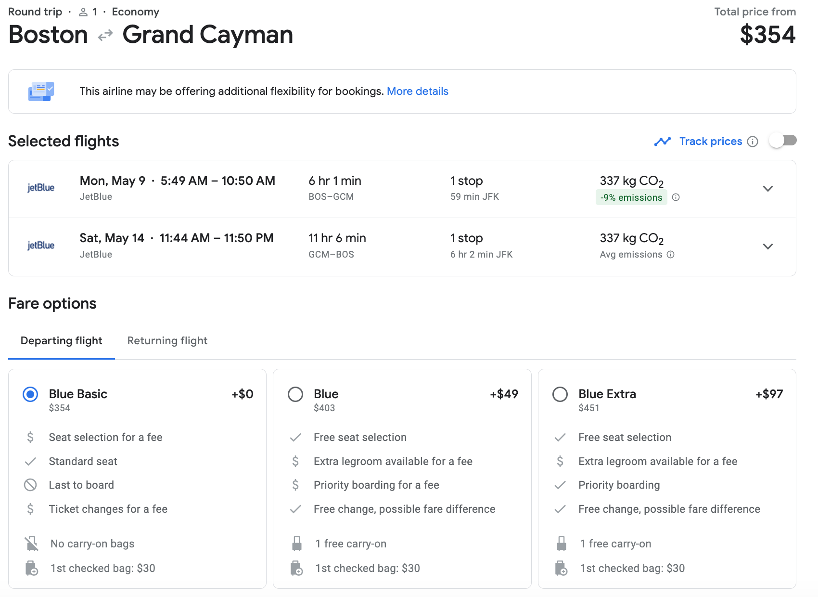Image resolution: width=818 pixels, height=597 pixels.
Task: Expand the Mon, May 9 flight details
Action: (x=768, y=189)
